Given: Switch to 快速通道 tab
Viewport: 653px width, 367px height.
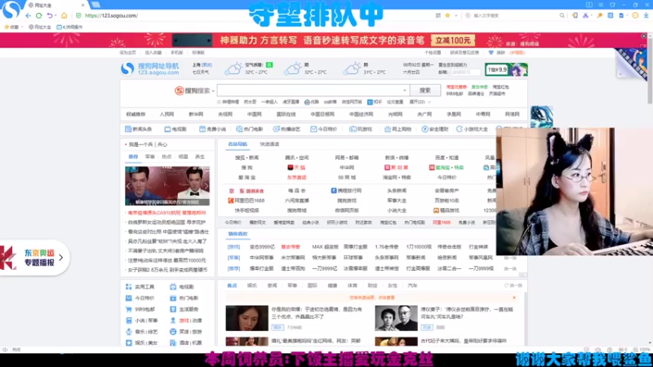Looking at the screenshot, I should pyautogui.click(x=269, y=144).
